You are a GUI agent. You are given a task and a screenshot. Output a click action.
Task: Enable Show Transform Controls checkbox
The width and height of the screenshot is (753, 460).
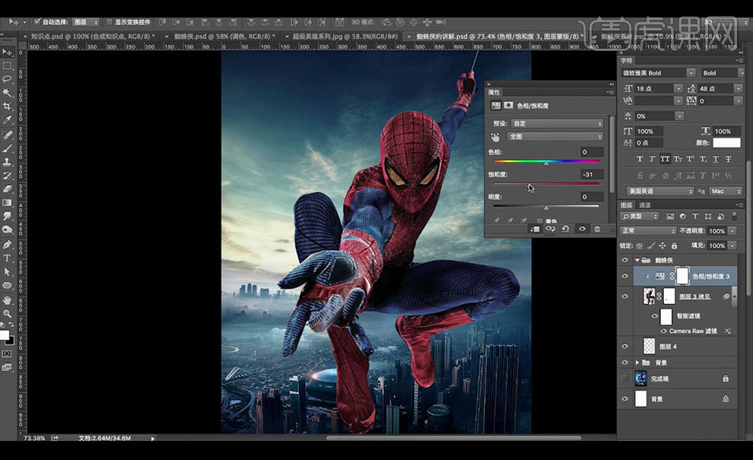[109, 21]
